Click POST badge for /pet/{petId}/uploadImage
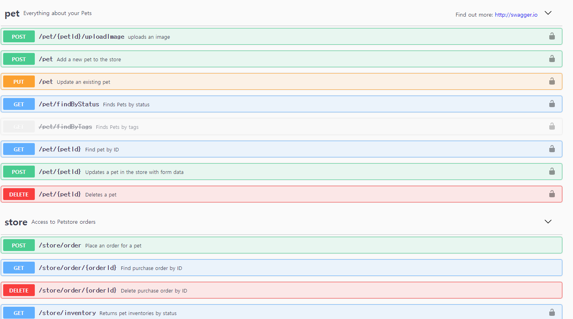This screenshot has width=573, height=319. tap(19, 36)
